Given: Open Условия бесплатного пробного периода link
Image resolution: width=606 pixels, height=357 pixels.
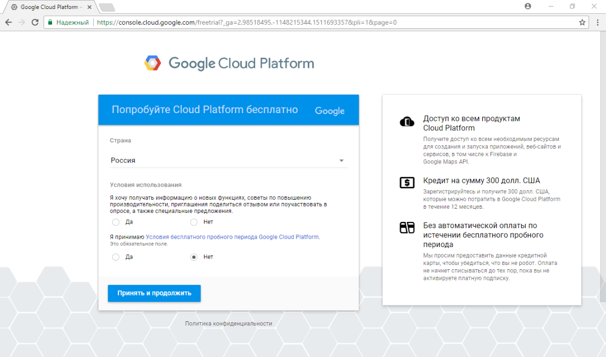Looking at the screenshot, I should click(233, 237).
